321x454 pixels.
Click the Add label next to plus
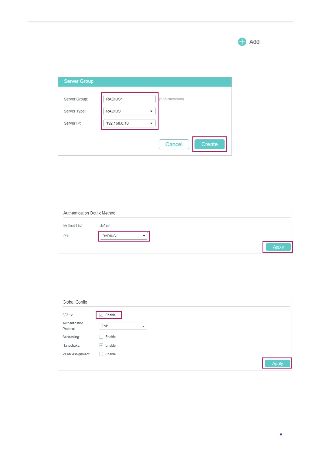tap(254, 42)
